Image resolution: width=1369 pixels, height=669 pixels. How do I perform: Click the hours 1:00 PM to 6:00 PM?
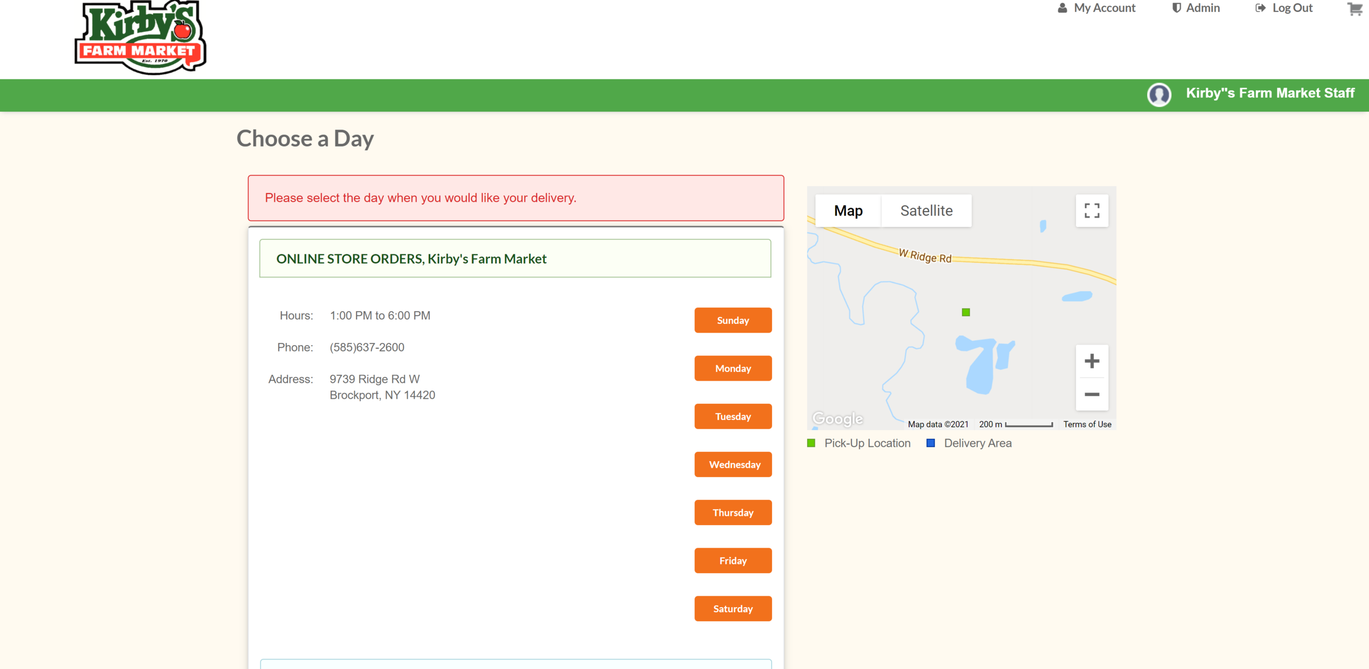click(x=380, y=316)
